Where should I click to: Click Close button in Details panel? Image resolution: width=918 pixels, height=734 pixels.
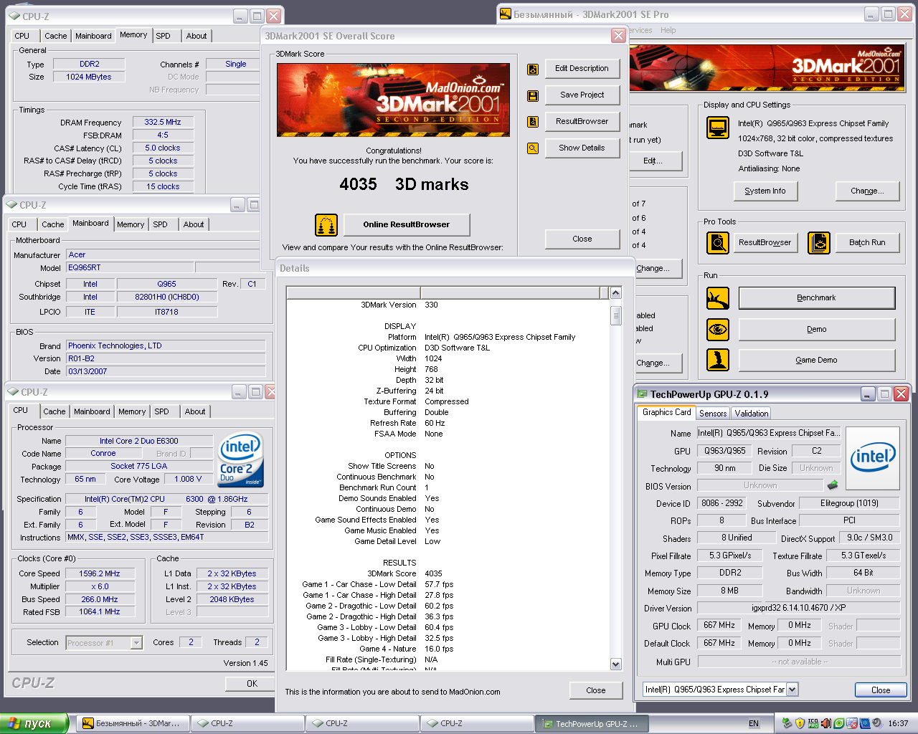click(x=596, y=690)
